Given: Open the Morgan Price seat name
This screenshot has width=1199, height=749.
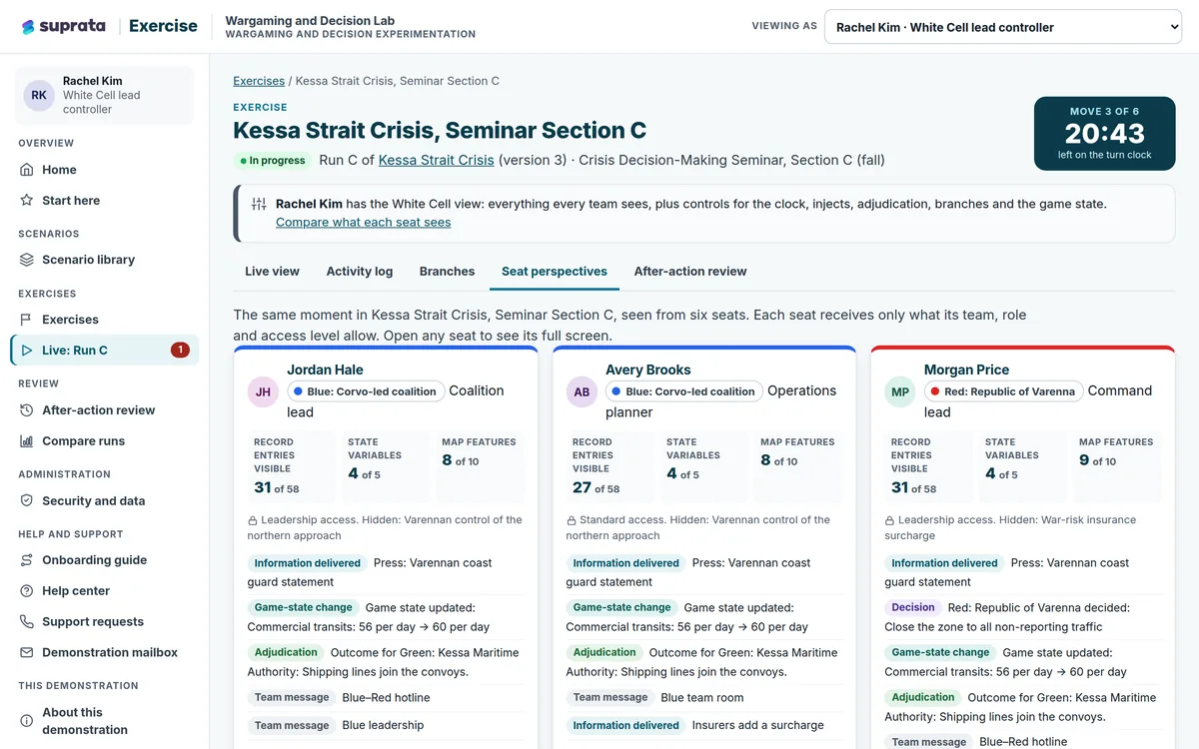Looking at the screenshot, I should point(966,370).
